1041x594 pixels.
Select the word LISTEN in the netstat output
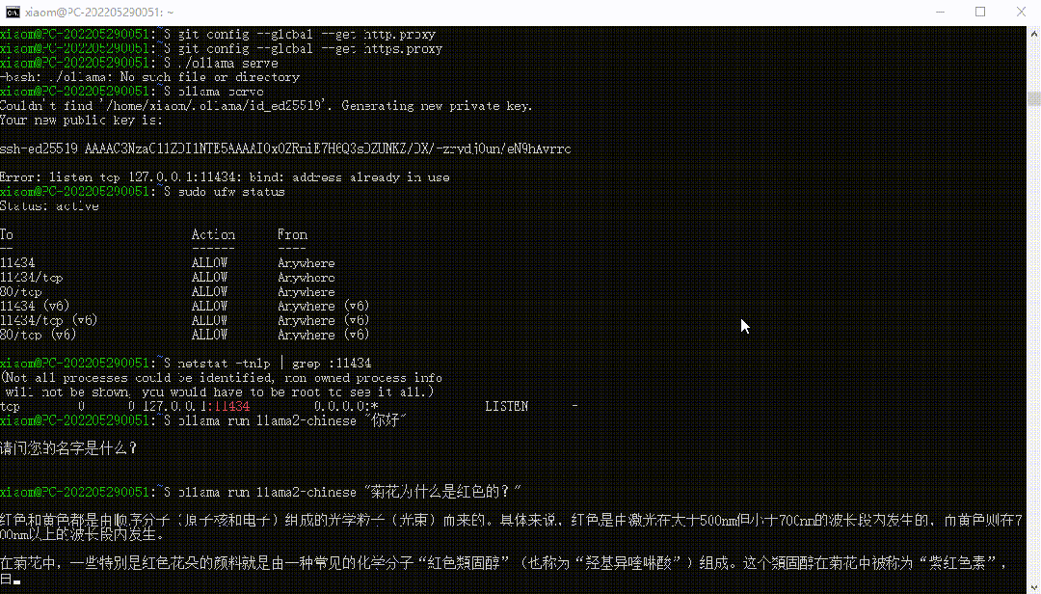507,406
